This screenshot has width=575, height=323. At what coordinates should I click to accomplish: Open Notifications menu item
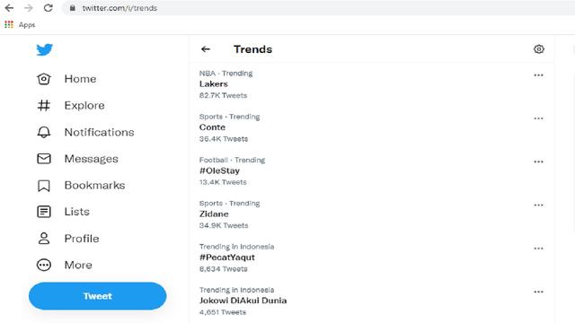pyautogui.click(x=100, y=132)
